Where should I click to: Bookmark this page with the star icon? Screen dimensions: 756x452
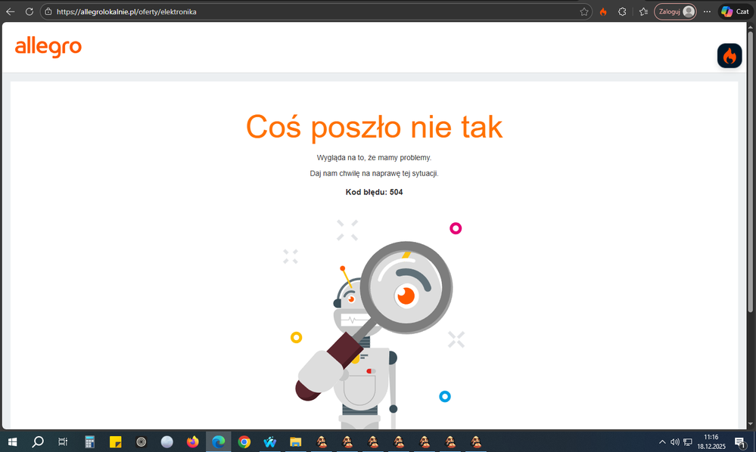(584, 11)
